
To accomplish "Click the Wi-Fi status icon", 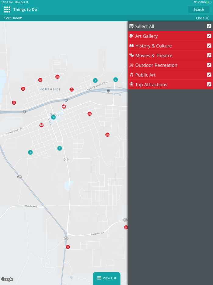I will [x=195, y=2].
